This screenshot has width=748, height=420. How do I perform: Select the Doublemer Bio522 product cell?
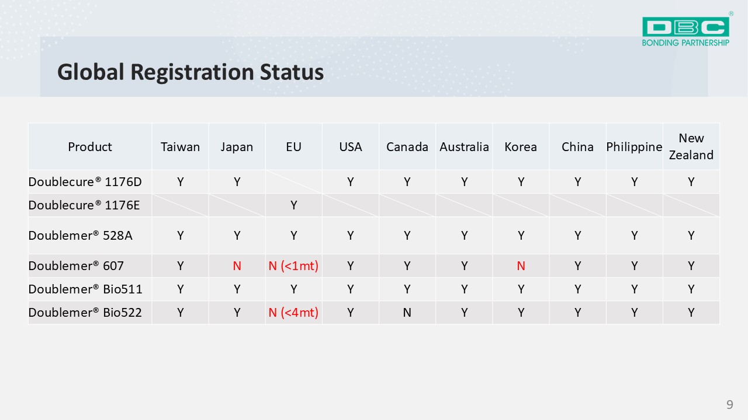point(90,313)
